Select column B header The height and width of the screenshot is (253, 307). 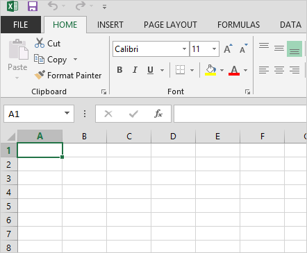click(84, 137)
